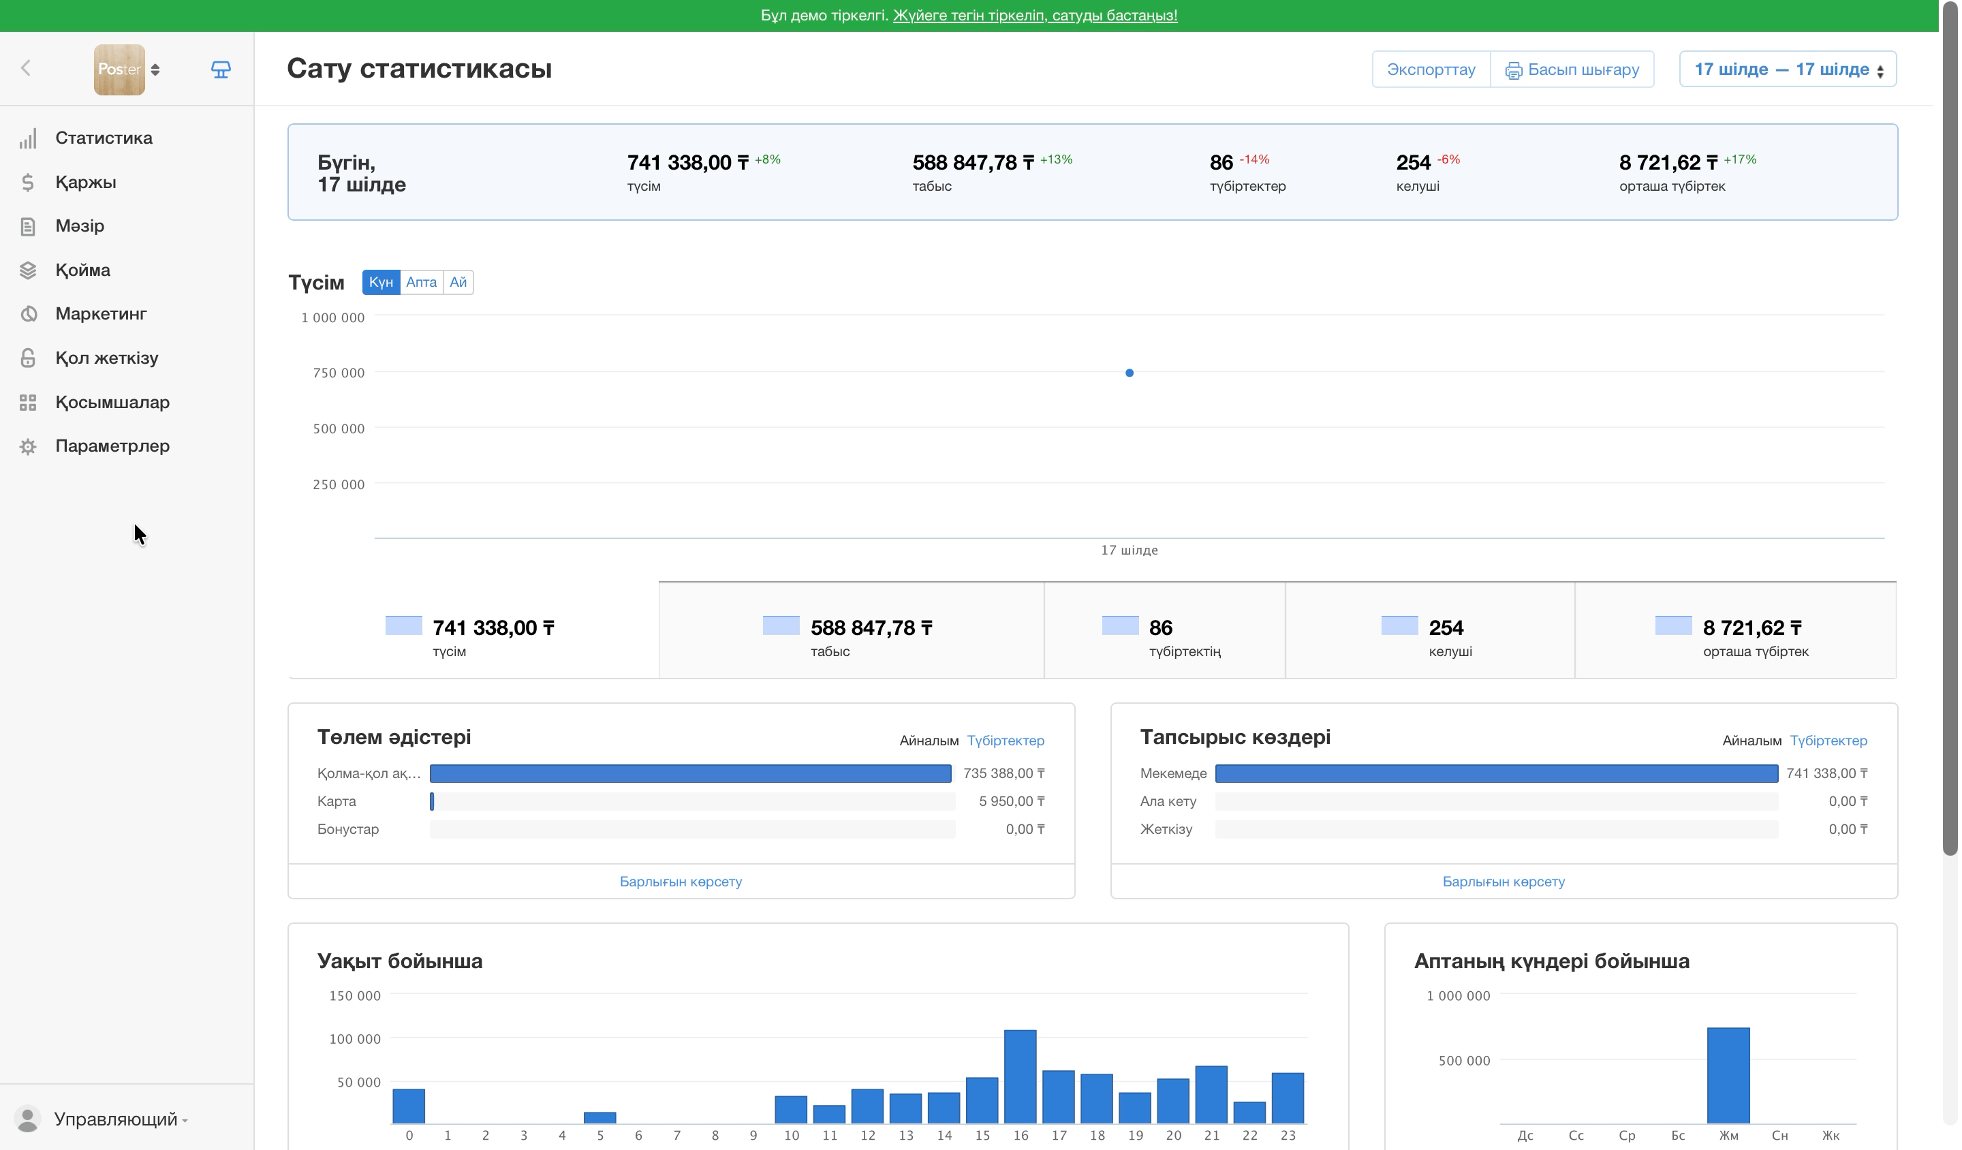The image size is (1962, 1150).
Task: Select the табыс metric tab
Action: pyautogui.click(x=850, y=631)
